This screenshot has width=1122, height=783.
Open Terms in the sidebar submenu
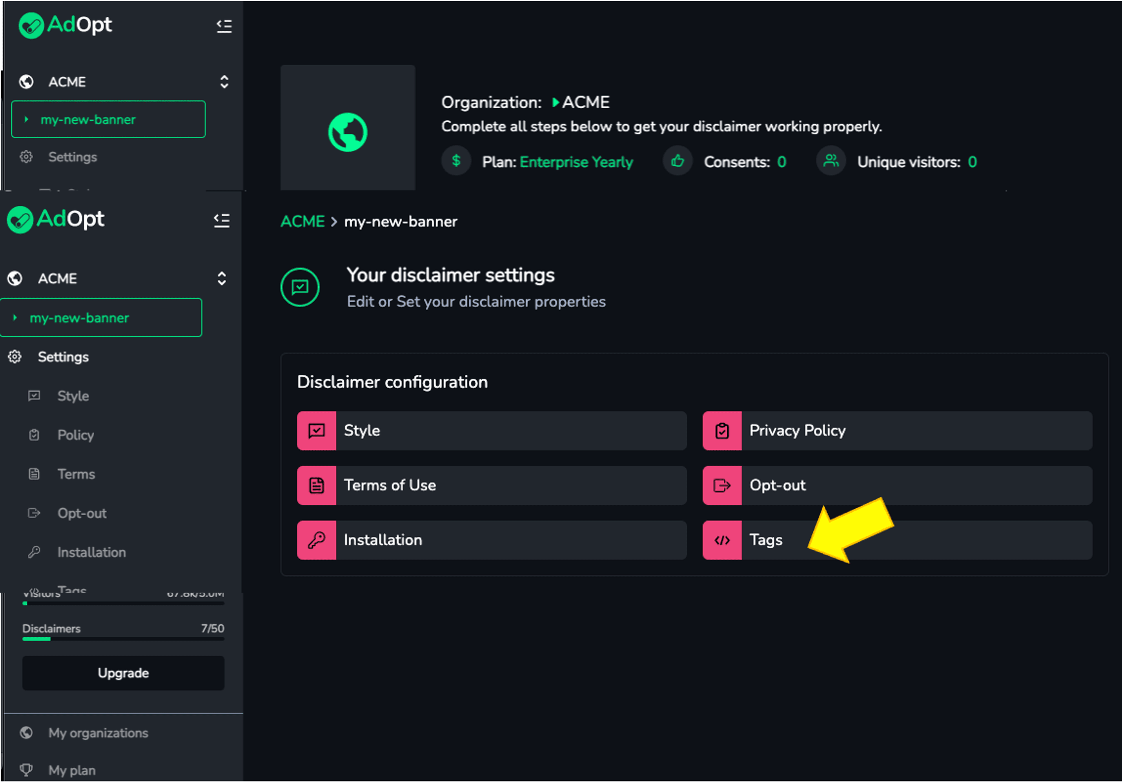point(76,474)
